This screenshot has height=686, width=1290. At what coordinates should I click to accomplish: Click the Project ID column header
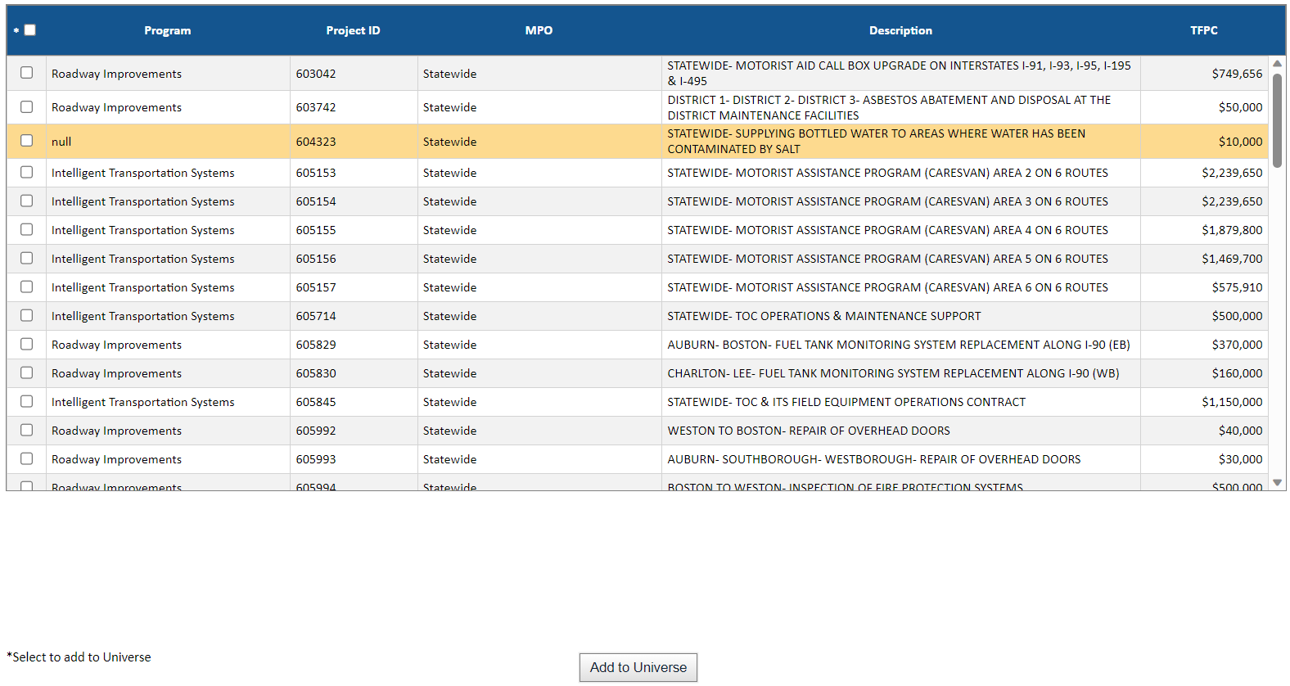tap(353, 30)
